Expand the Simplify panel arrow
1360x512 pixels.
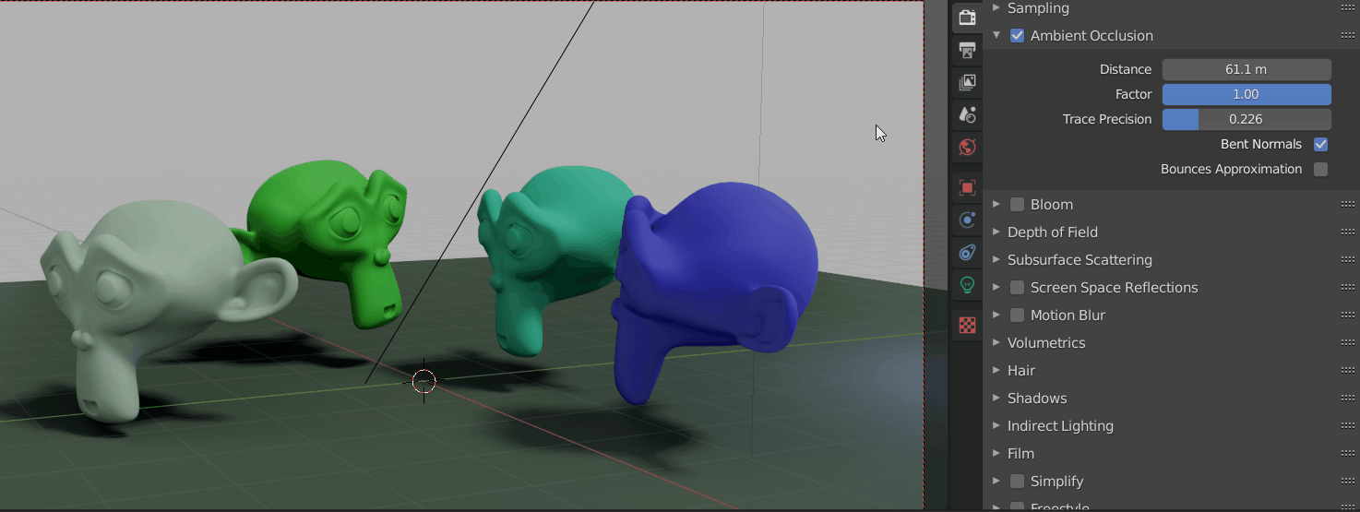pyautogui.click(x=996, y=482)
